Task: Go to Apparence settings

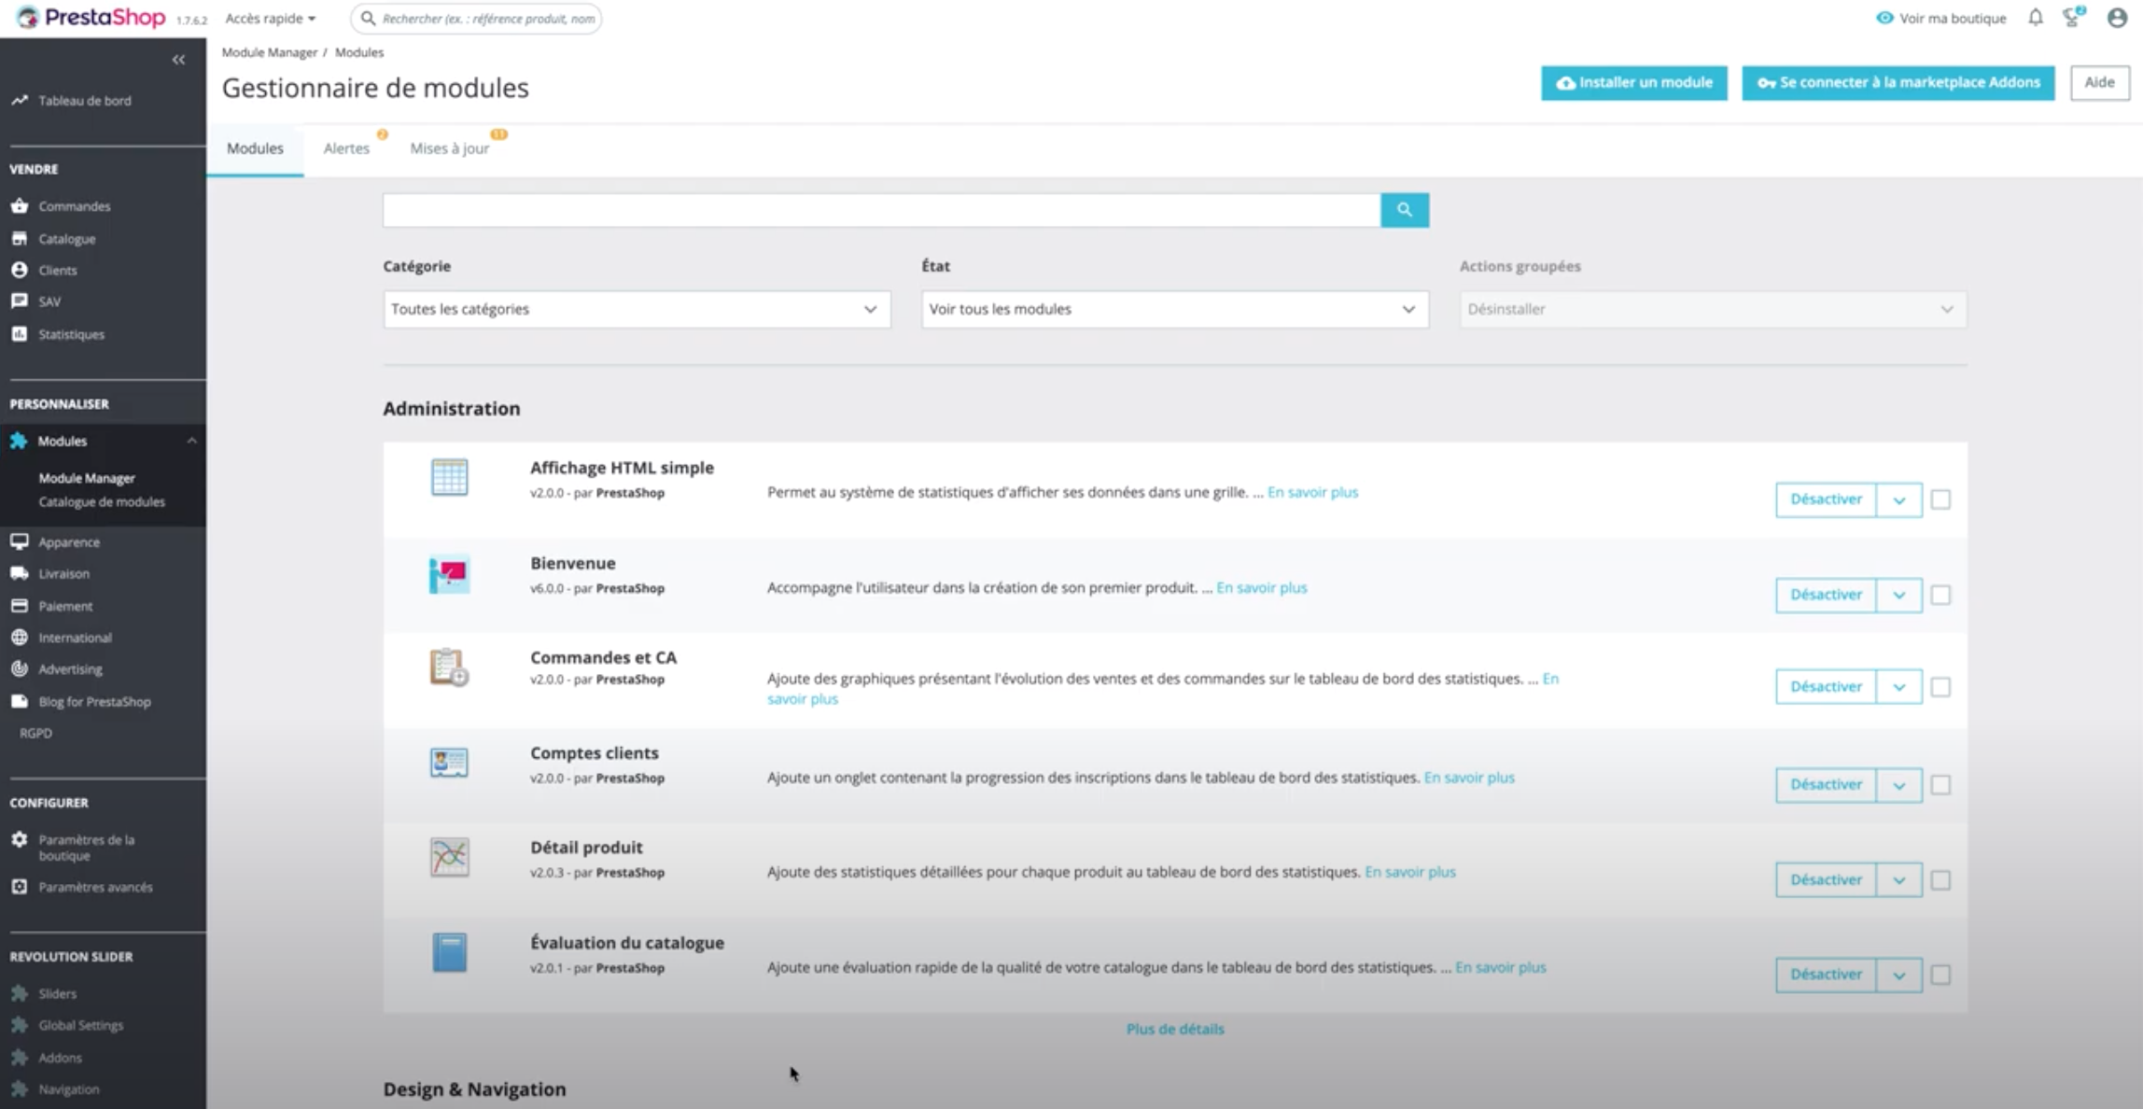Action: pyautogui.click(x=68, y=541)
